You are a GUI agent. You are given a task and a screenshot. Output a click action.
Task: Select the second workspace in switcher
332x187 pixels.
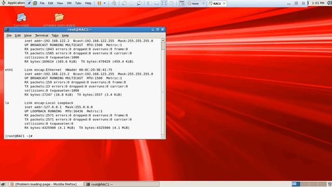(x=305, y=184)
